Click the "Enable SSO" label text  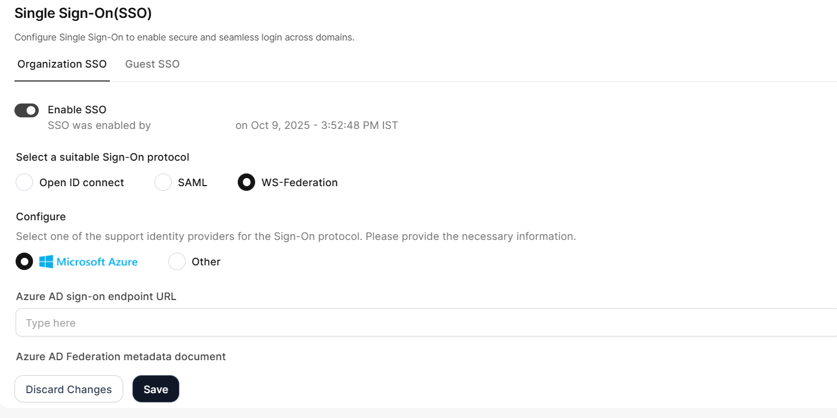click(77, 110)
